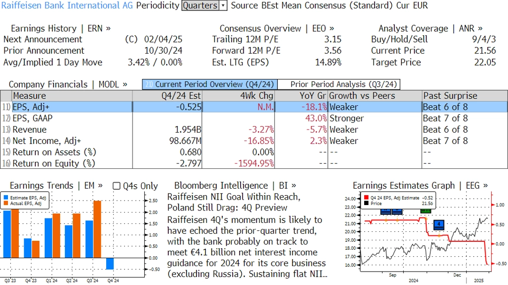Viewport: 508px width, 285px height.
Task: Click the Target Price value 22.05
Action: pyautogui.click(x=485, y=62)
